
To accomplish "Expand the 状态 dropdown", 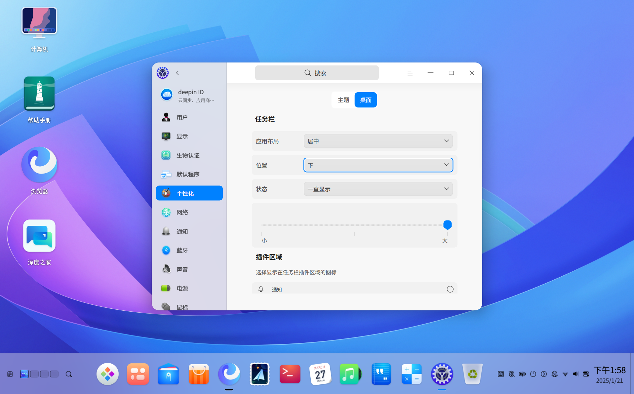I will pos(378,189).
